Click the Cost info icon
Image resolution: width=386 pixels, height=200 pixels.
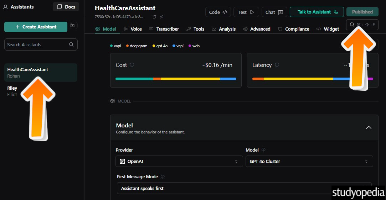132,65
